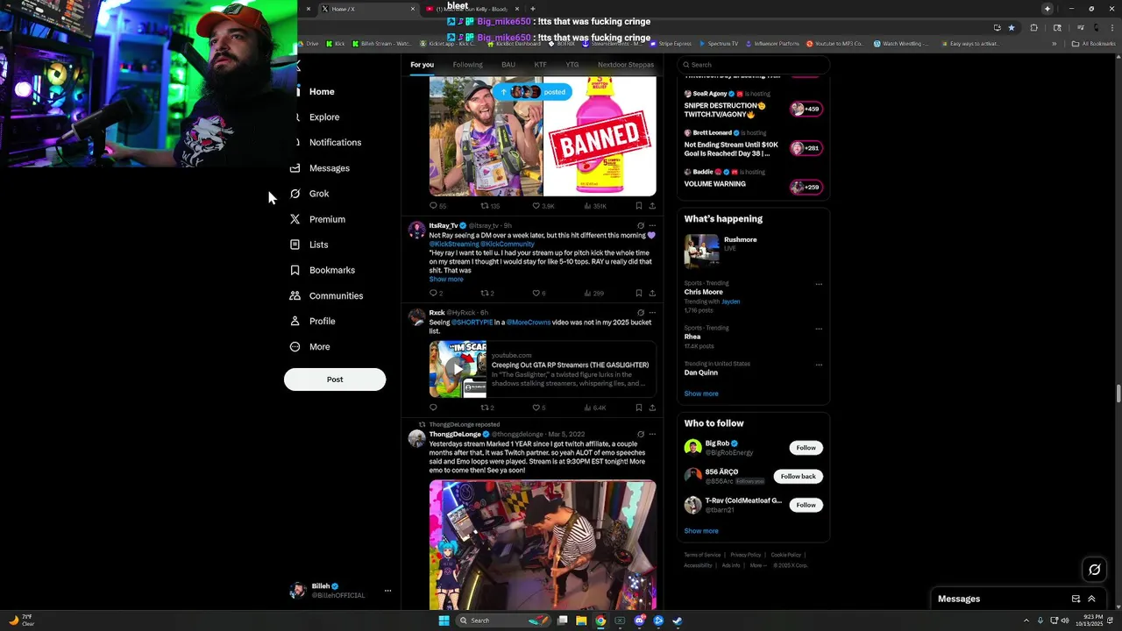
Task: Open more options on Rxck post
Action: [652, 312]
